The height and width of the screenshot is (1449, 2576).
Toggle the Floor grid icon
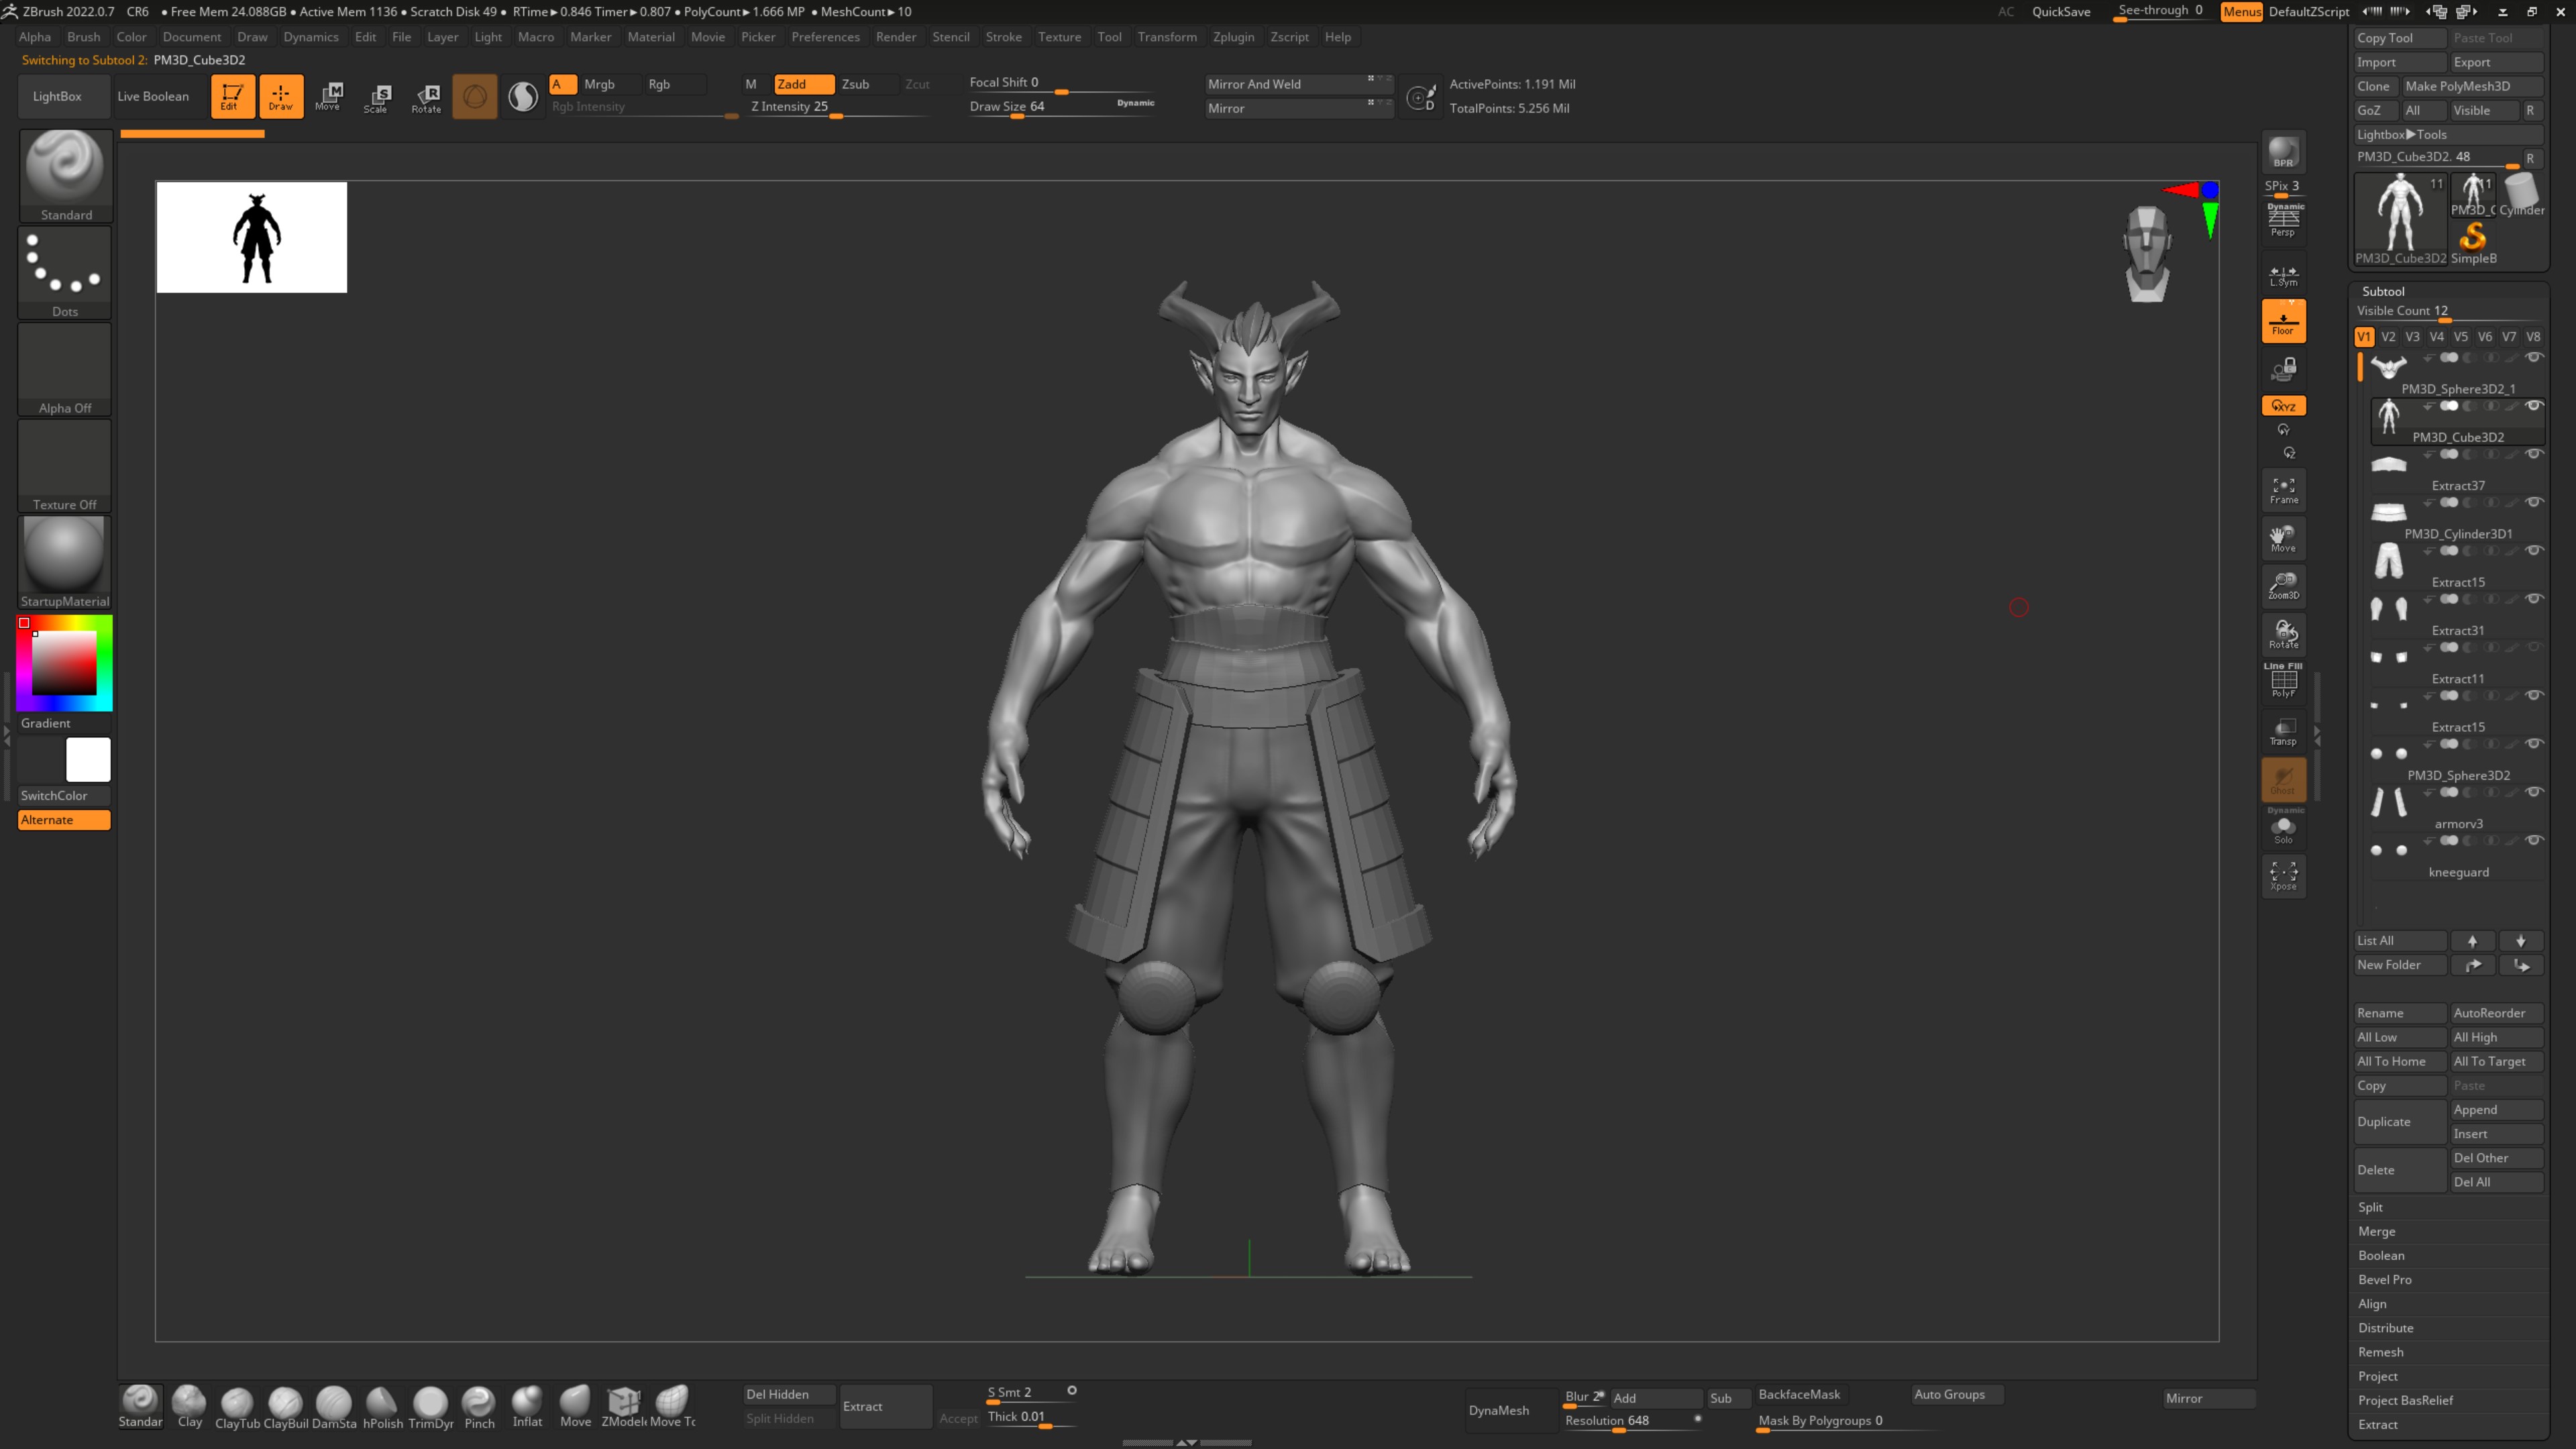[x=2283, y=322]
